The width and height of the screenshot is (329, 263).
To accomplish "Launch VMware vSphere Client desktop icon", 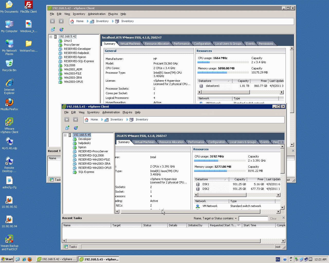I will pyautogui.click(x=9, y=126).
